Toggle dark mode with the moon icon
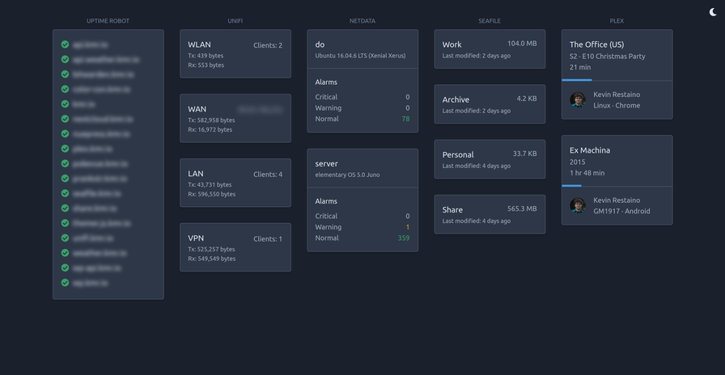Viewport: 725px width, 375px height. point(712,11)
